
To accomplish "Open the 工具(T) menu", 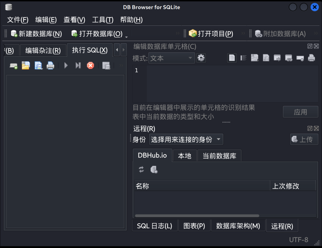I will 103,20.
